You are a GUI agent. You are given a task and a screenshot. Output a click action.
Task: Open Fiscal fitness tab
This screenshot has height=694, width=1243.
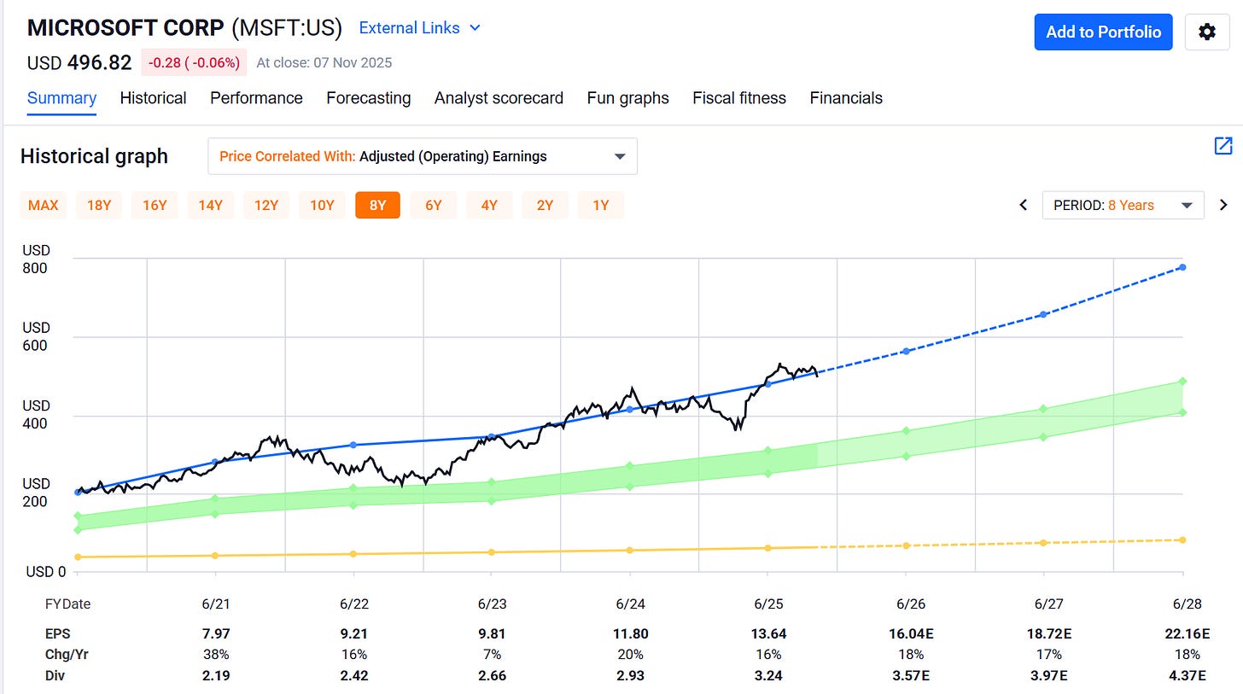coord(739,98)
